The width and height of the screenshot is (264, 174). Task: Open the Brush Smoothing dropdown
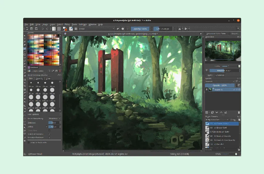click(x=54, y=119)
